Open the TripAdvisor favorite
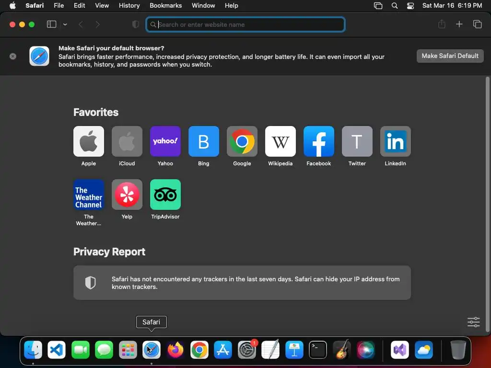The height and width of the screenshot is (368, 491). pyautogui.click(x=165, y=195)
